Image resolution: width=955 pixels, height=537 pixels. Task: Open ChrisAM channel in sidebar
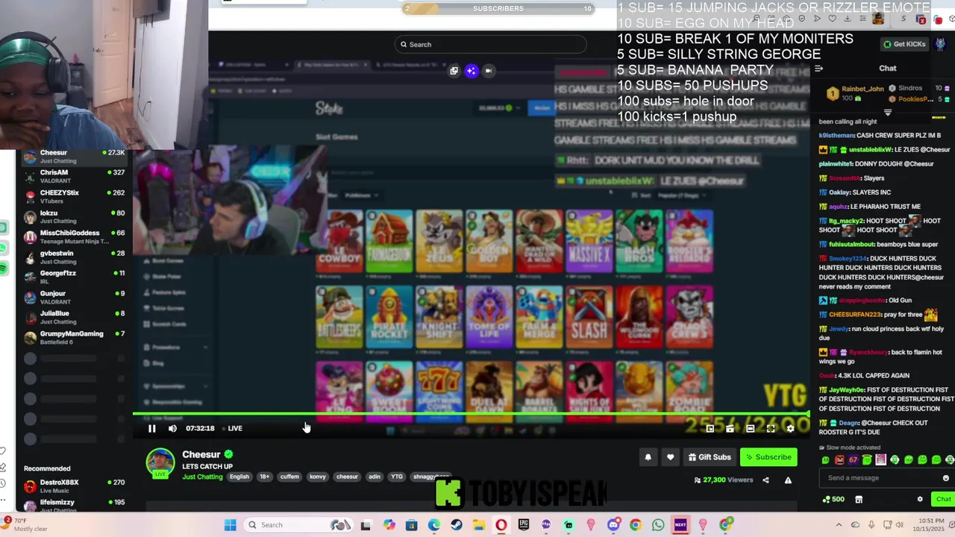tap(73, 176)
